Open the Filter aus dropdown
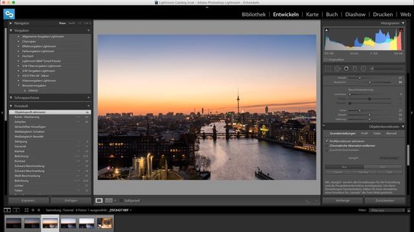 pos(387,210)
